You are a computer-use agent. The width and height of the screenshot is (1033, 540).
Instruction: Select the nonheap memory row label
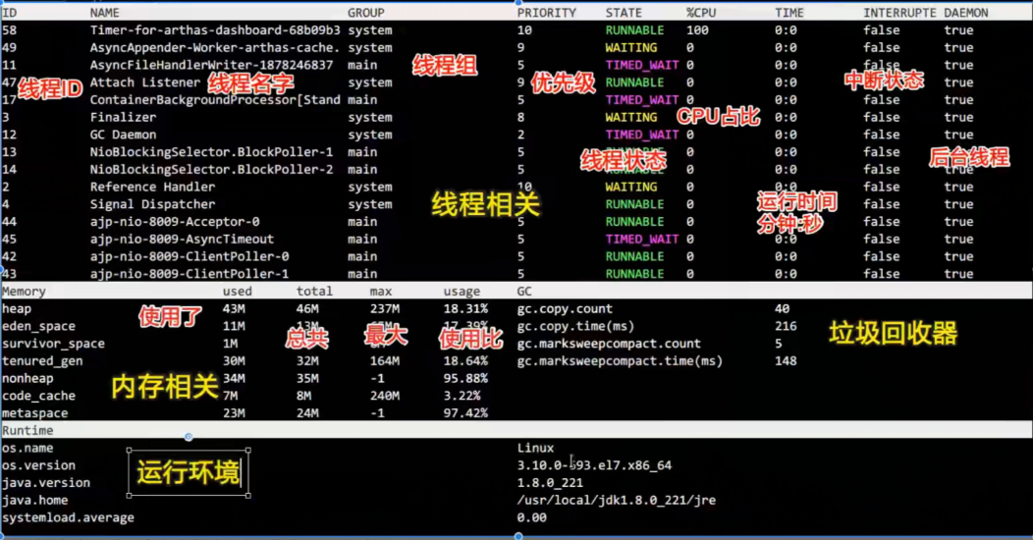[27, 379]
